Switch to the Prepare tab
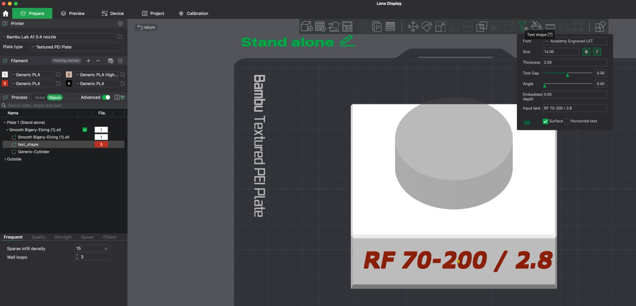636x306 pixels. click(x=32, y=14)
